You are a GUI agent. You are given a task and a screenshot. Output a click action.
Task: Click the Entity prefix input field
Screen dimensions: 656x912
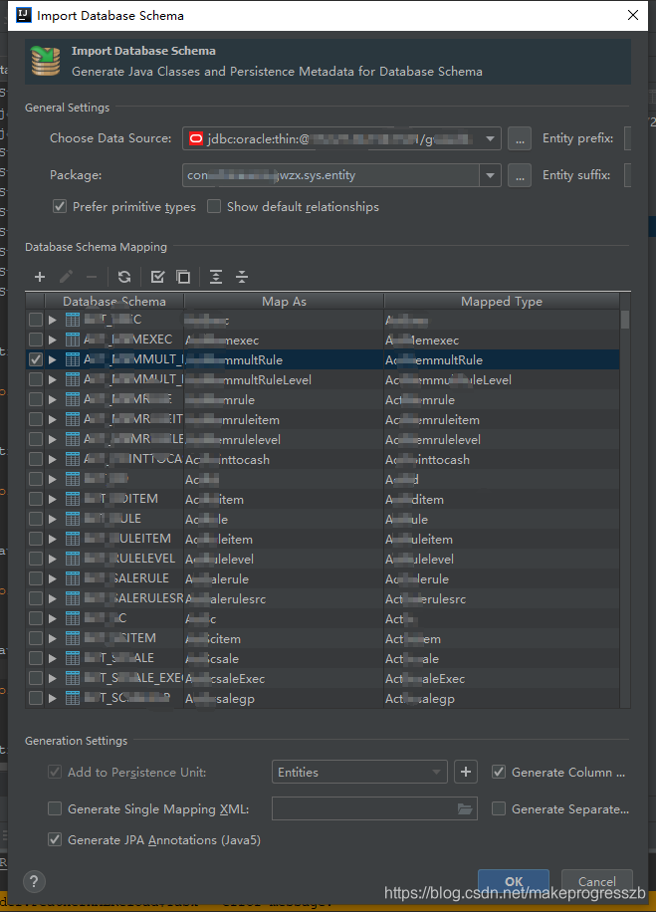627,138
